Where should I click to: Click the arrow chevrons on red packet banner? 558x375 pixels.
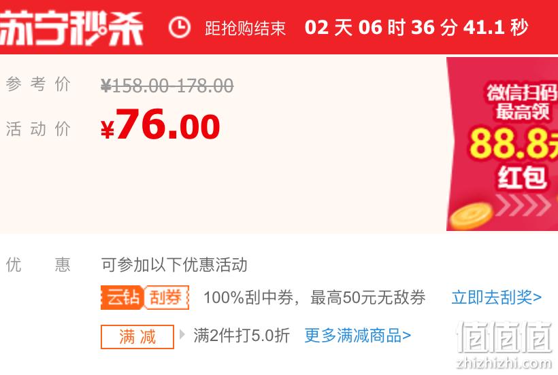click(x=523, y=205)
